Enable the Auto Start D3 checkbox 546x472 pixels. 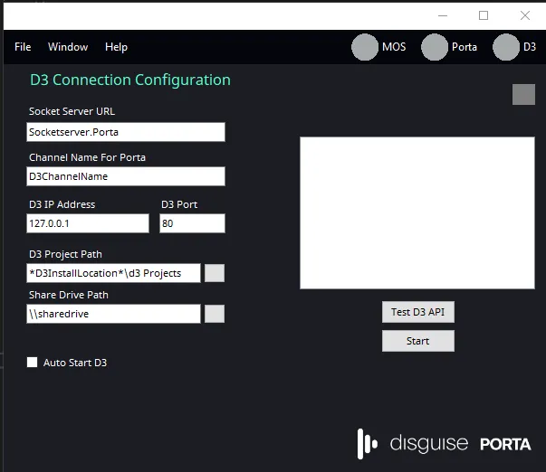(x=32, y=362)
